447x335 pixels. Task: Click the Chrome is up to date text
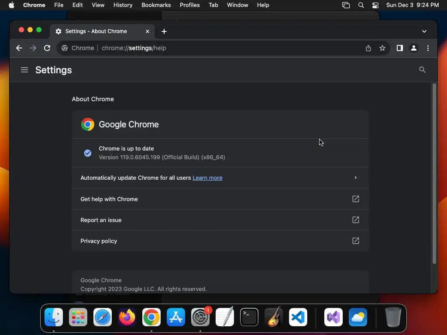(126, 148)
